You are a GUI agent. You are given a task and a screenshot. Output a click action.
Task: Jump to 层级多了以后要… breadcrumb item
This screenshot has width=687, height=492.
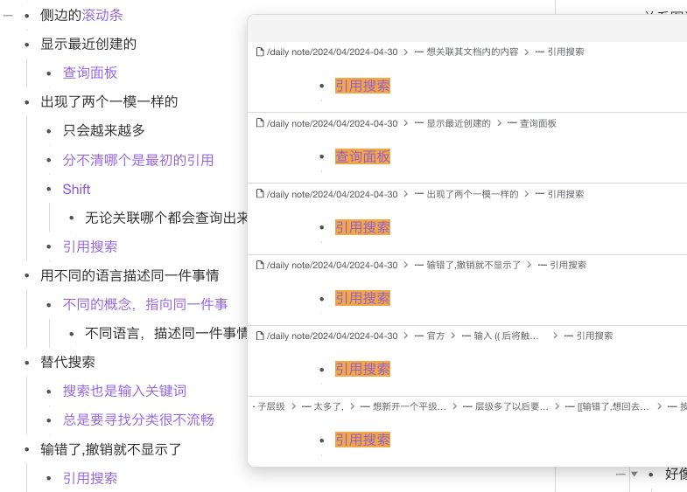click(x=511, y=406)
